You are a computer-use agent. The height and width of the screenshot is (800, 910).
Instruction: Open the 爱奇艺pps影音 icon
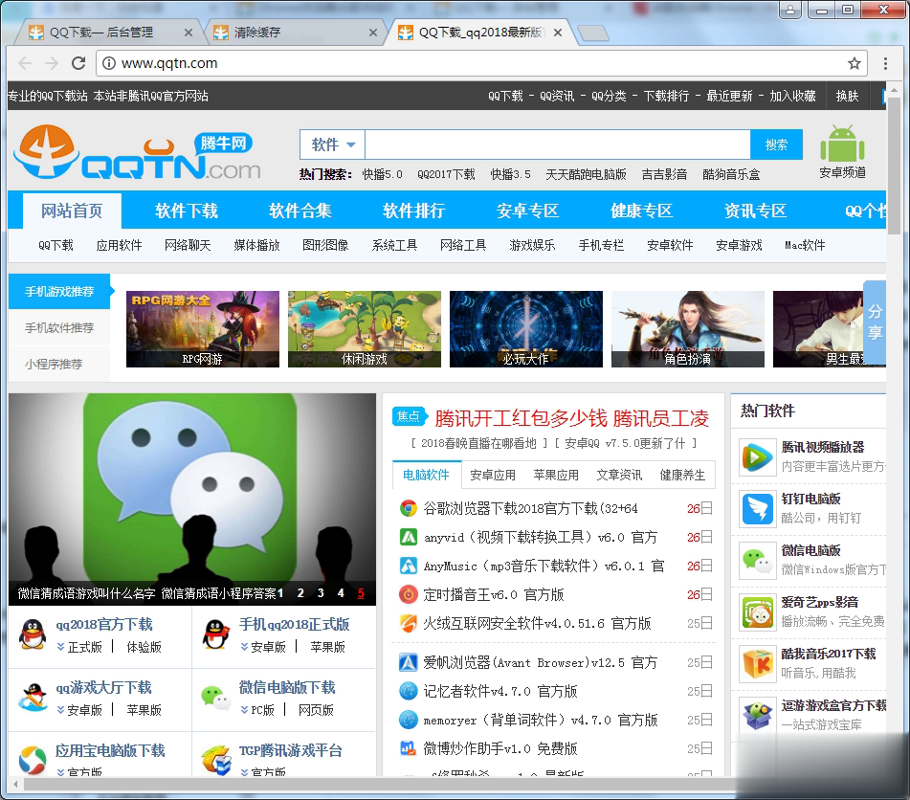(757, 613)
